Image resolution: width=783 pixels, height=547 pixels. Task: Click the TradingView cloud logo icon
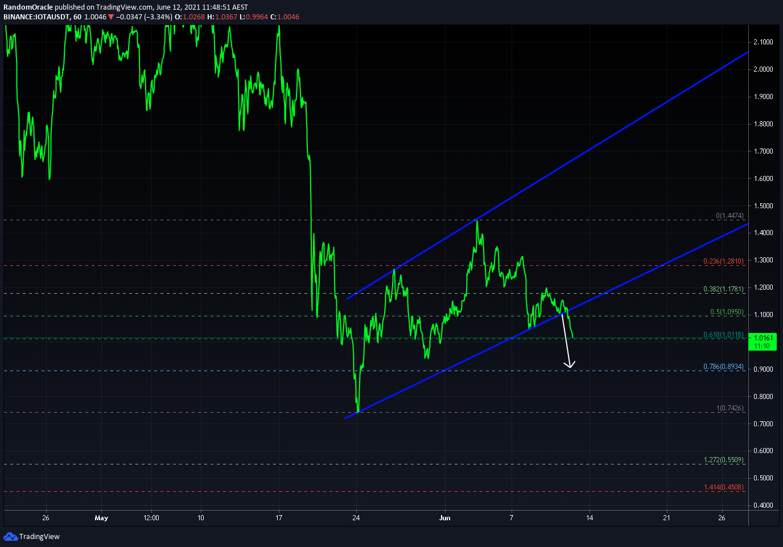10,536
